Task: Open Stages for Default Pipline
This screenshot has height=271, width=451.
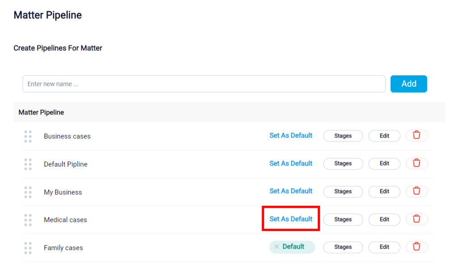Action: pyautogui.click(x=343, y=164)
